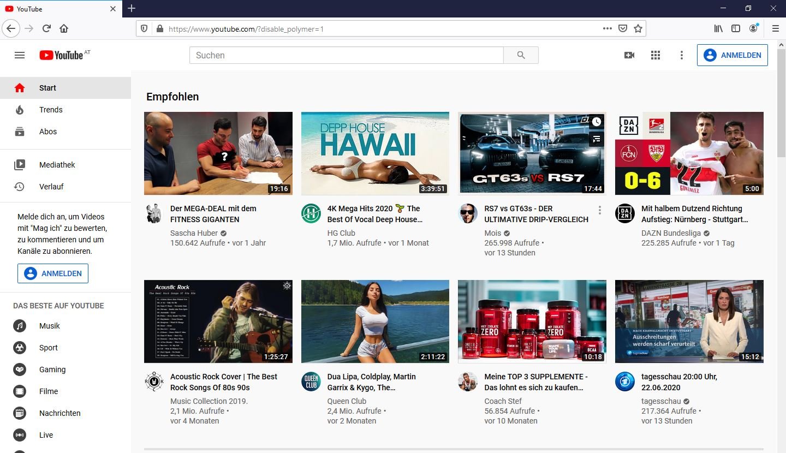
Task: Click the header ANMELDEN button
Action: click(732, 55)
